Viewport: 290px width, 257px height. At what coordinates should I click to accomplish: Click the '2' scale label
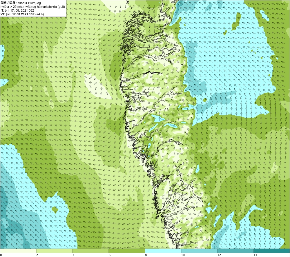tap(37, 255)
